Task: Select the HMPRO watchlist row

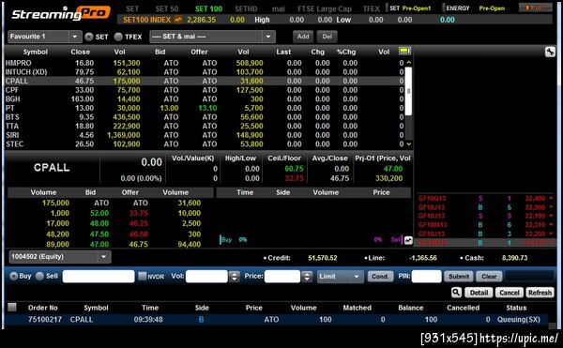Action: (204, 63)
